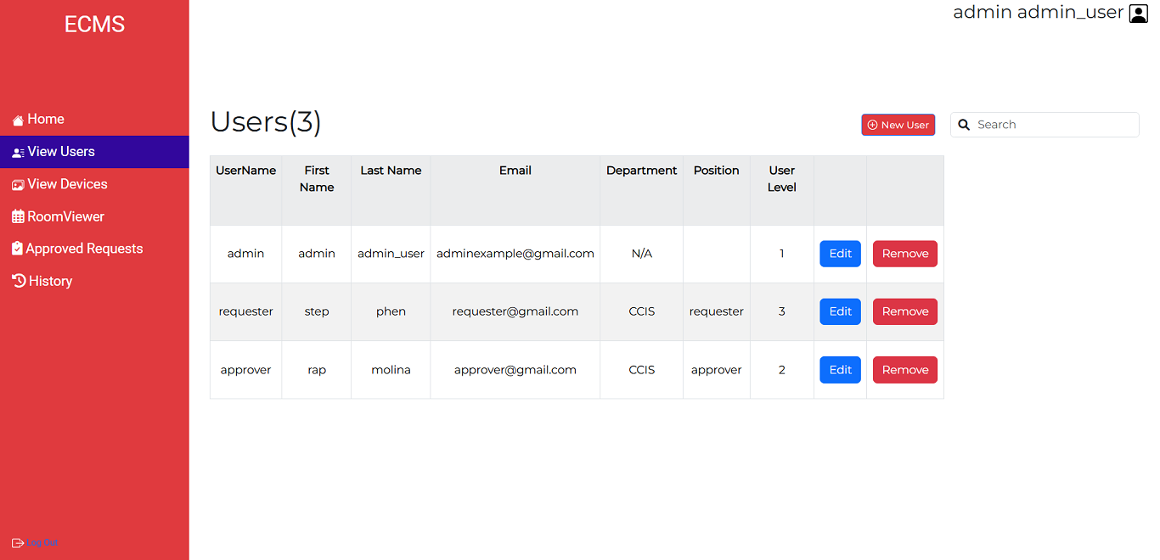Click CCIS department in requester row
This screenshot has height=560, width=1160.
[x=642, y=311]
